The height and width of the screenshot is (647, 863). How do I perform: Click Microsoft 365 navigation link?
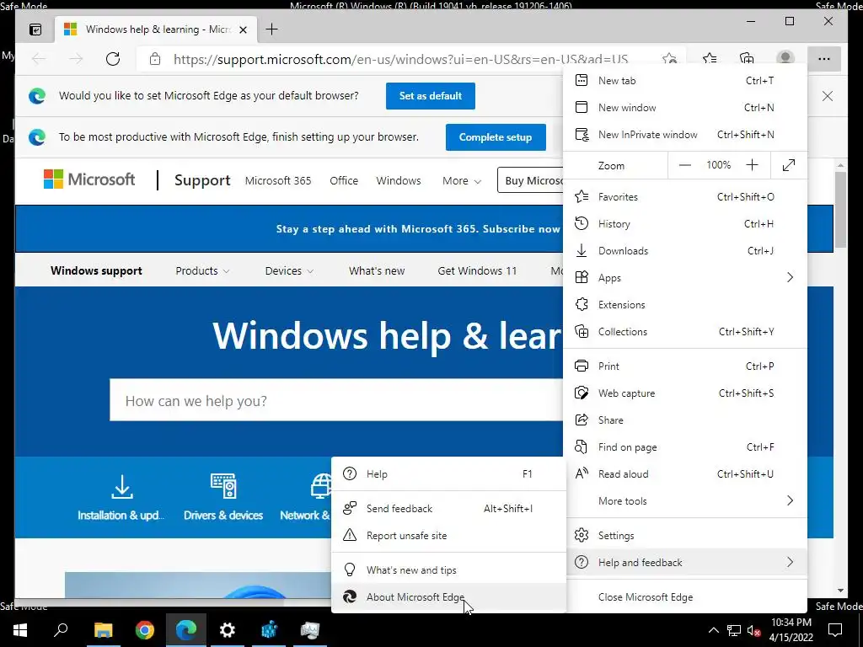pos(278,180)
